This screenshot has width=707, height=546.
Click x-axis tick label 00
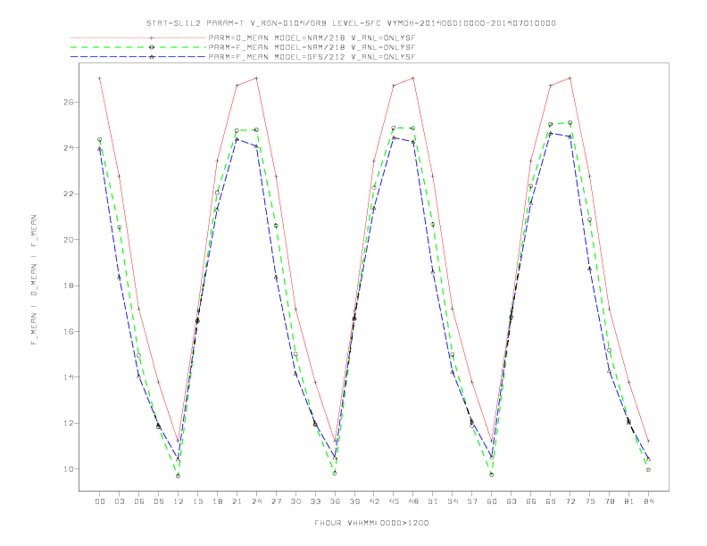[x=100, y=501]
